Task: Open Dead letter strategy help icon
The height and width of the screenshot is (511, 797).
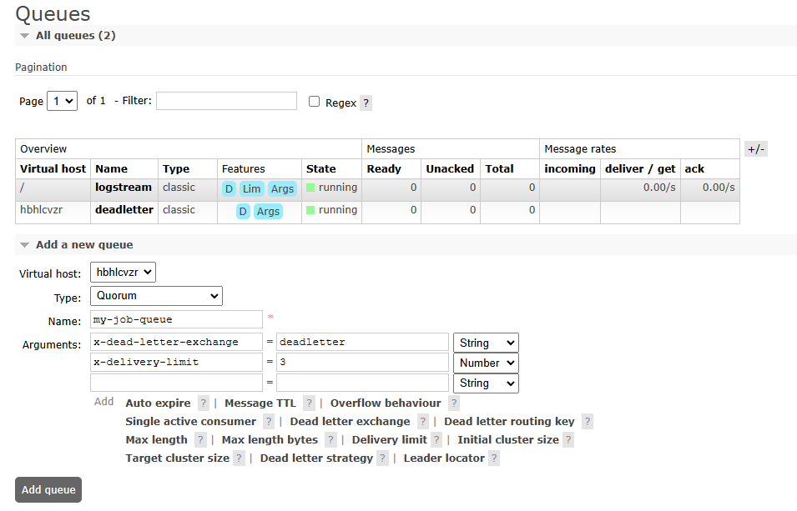Action: point(383,458)
